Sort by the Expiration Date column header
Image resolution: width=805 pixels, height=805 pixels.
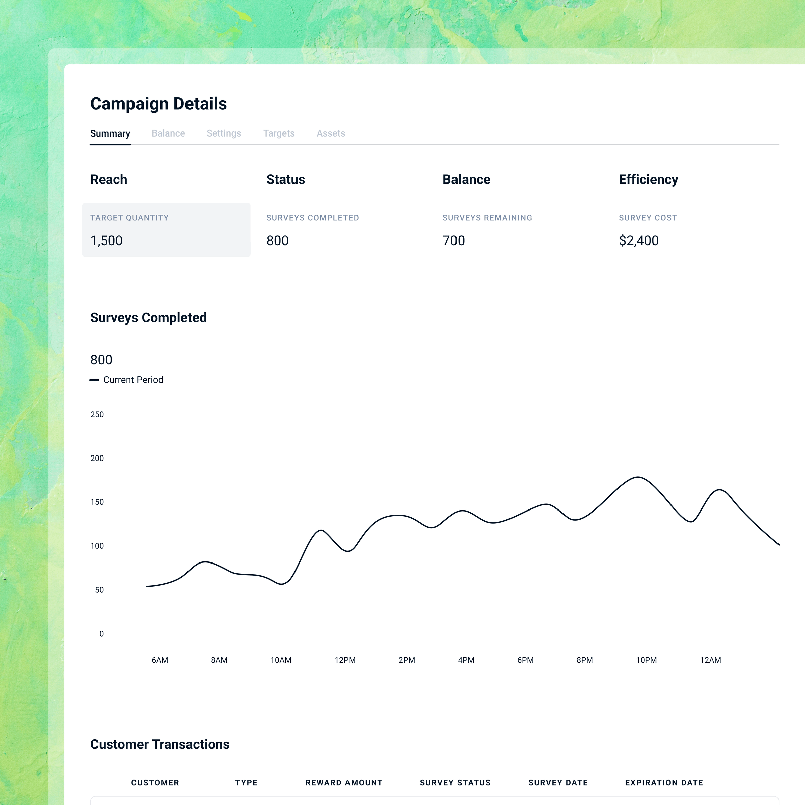tap(664, 783)
